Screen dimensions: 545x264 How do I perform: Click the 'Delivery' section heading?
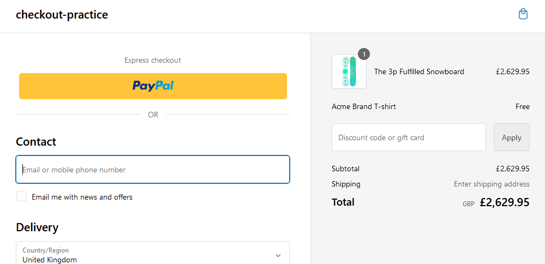coord(37,227)
